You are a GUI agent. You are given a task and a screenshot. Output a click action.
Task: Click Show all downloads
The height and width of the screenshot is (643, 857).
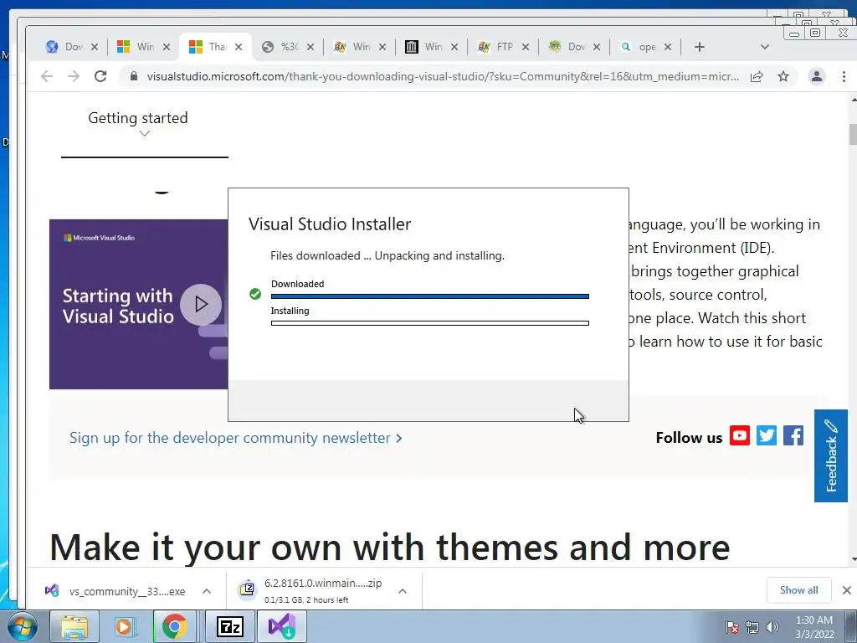click(x=798, y=590)
